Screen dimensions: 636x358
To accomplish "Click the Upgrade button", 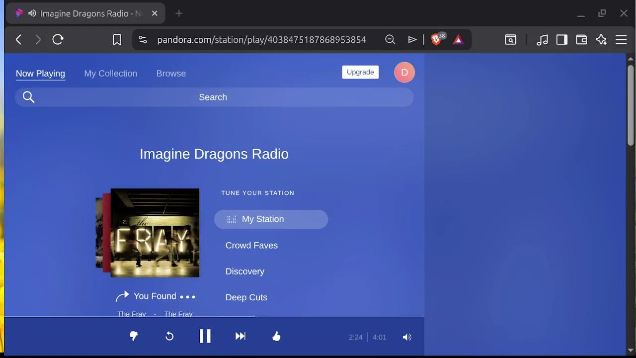I will coord(360,72).
